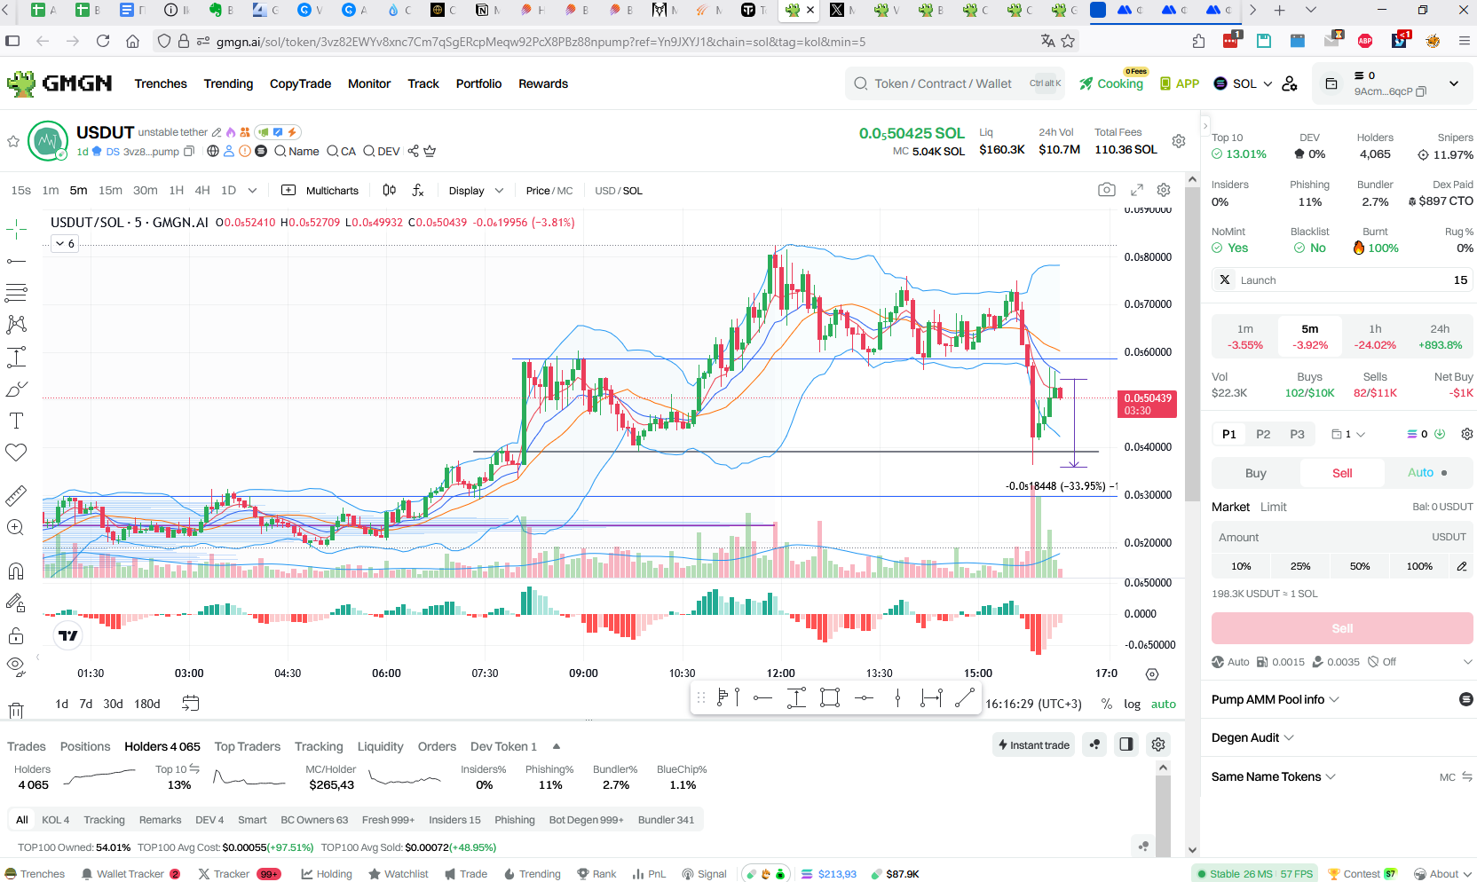Screen dimensions: 1477x882
Task: Toggle side panel layout icon
Action: tap(1126, 744)
